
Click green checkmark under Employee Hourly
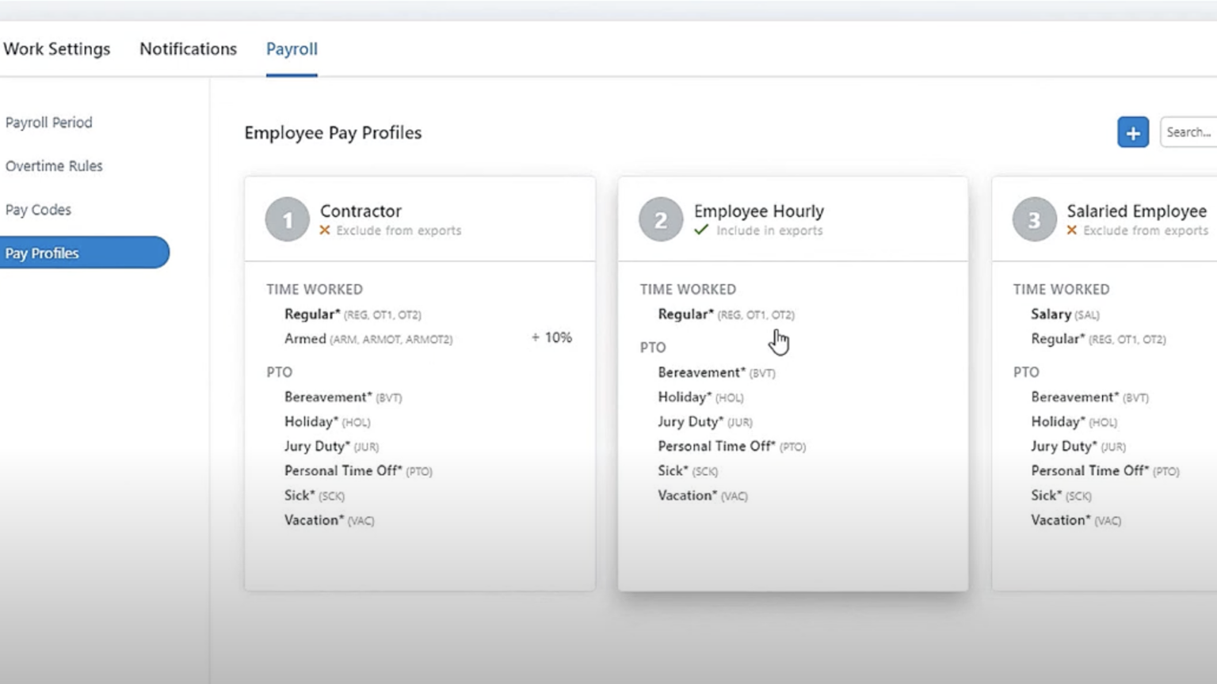701,230
